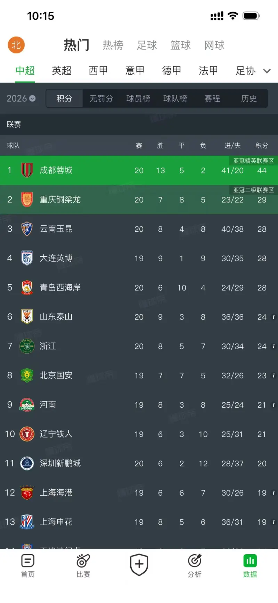Tap the info icon on 上海申花 row

[273, 522]
